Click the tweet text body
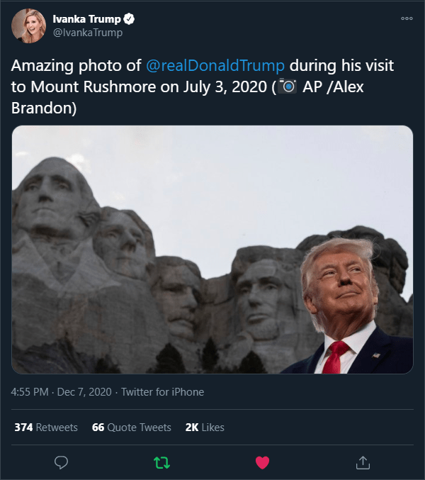The image size is (425, 480). (203, 86)
